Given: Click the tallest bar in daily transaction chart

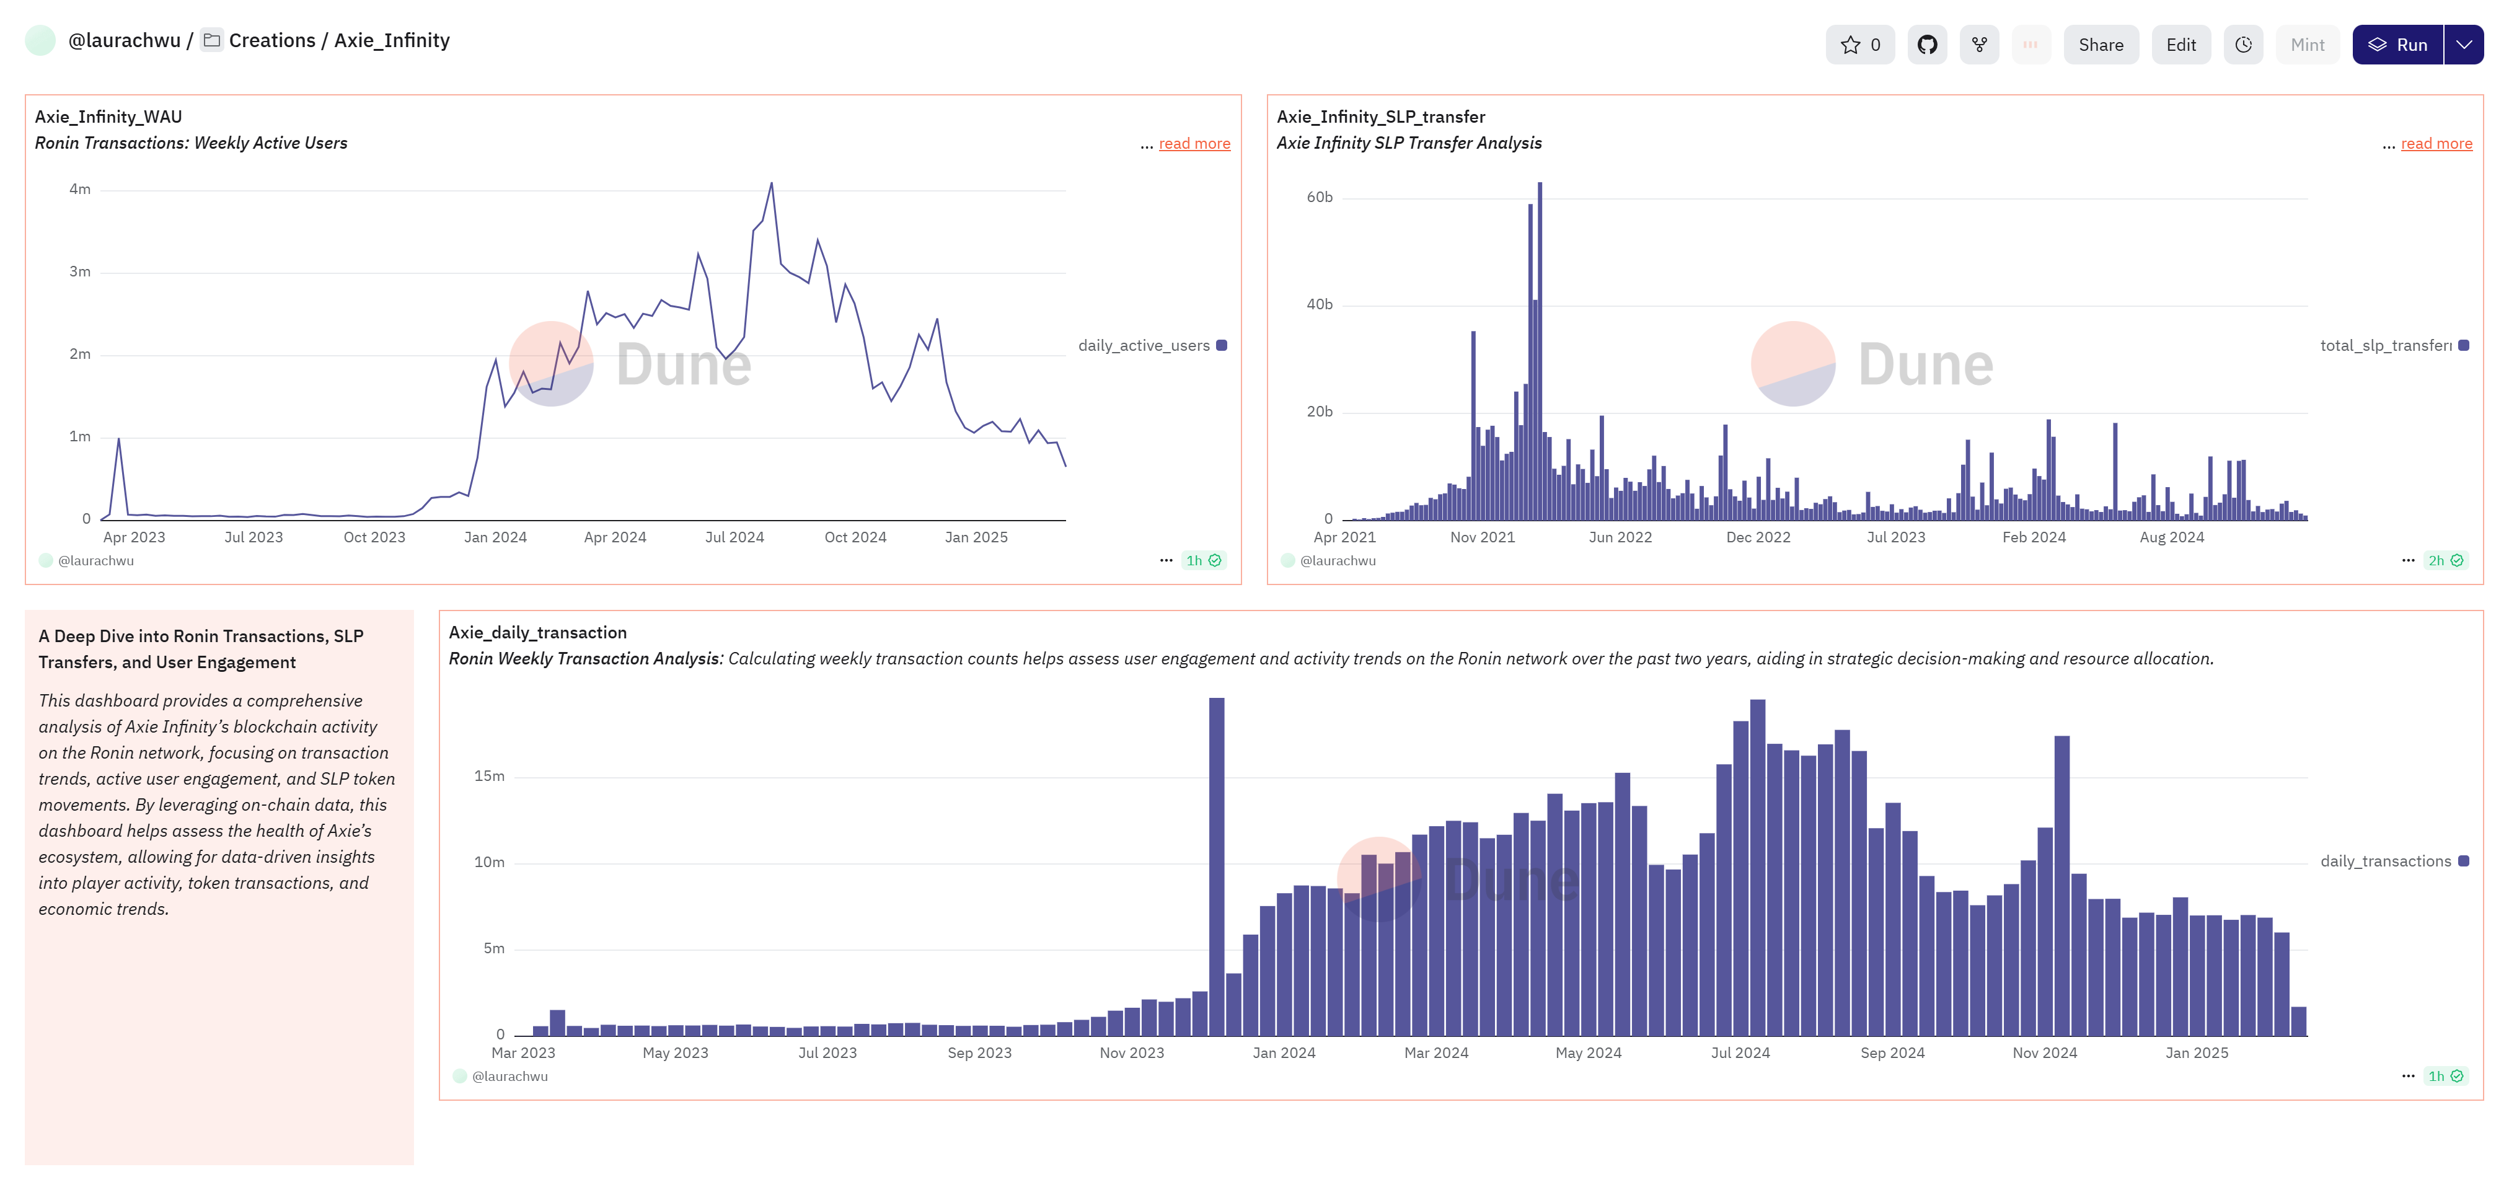Looking at the screenshot, I should click(1217, 866).
